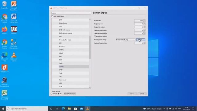The image size is (197, 111).
Task: Open WebCam Companion 4 desktop shortcut
Action: (x=5, y=82)
